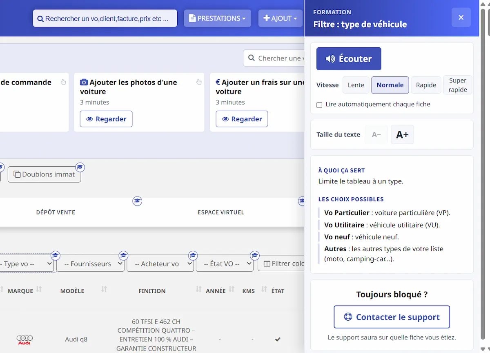This screenshot has height=353, width=490.
Task: Click the 'Chercher une' search field
Action: point(274,58)
